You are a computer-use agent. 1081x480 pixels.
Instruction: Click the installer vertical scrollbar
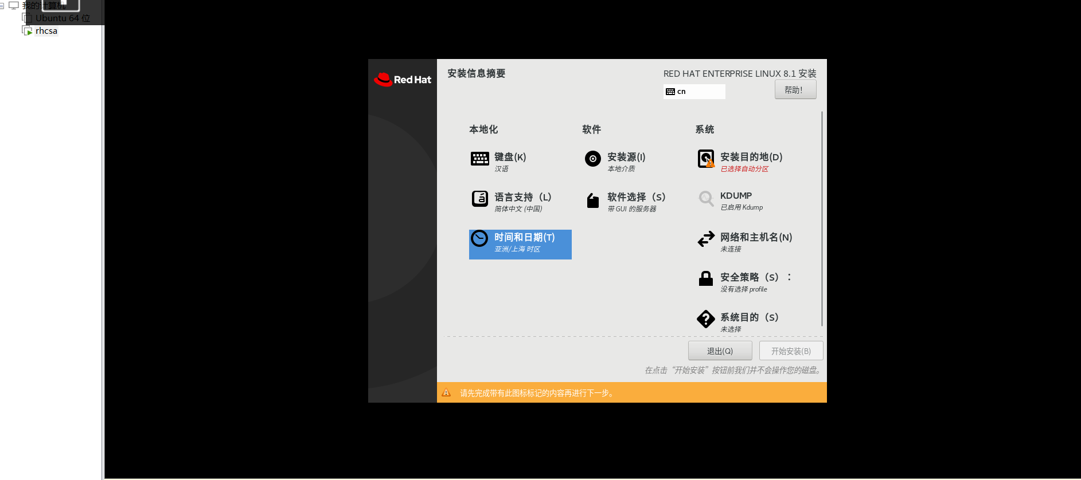point(822,218)
